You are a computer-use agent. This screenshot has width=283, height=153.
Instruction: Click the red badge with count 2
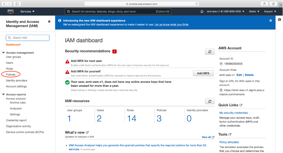(115, 51)
